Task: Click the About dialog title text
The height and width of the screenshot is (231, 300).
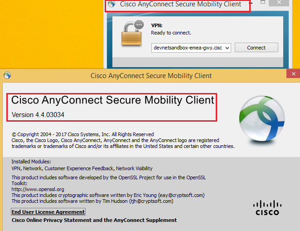Action: click(x=151, y=76)
